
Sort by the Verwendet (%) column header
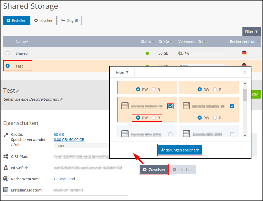(192, 42)
